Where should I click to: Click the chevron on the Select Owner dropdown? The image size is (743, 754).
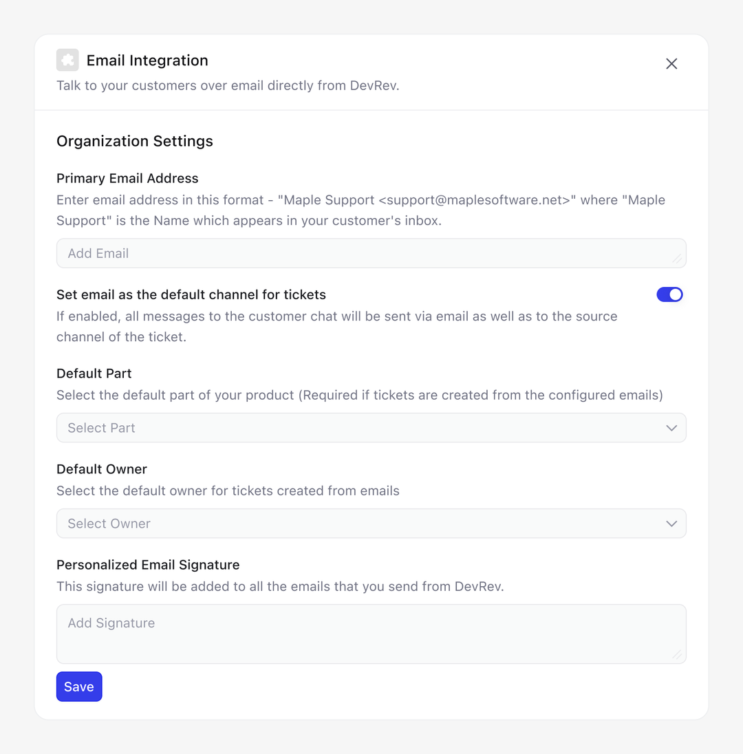tap(671, 524)
